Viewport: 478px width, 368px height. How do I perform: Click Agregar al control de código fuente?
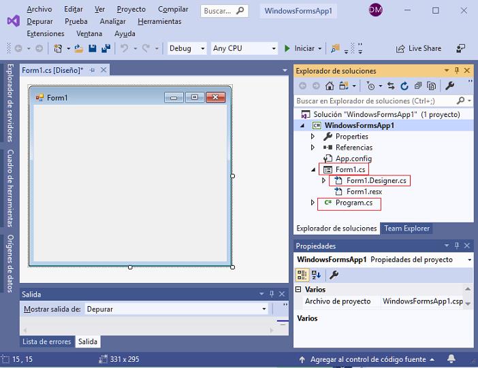(368, 359)
